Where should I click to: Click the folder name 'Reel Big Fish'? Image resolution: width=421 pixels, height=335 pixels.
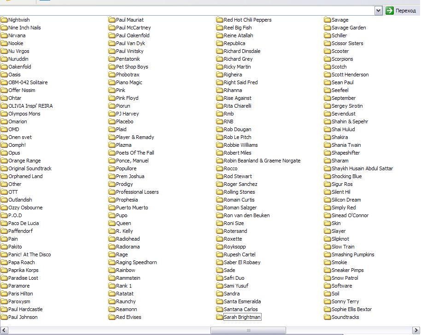coord(238,28)
